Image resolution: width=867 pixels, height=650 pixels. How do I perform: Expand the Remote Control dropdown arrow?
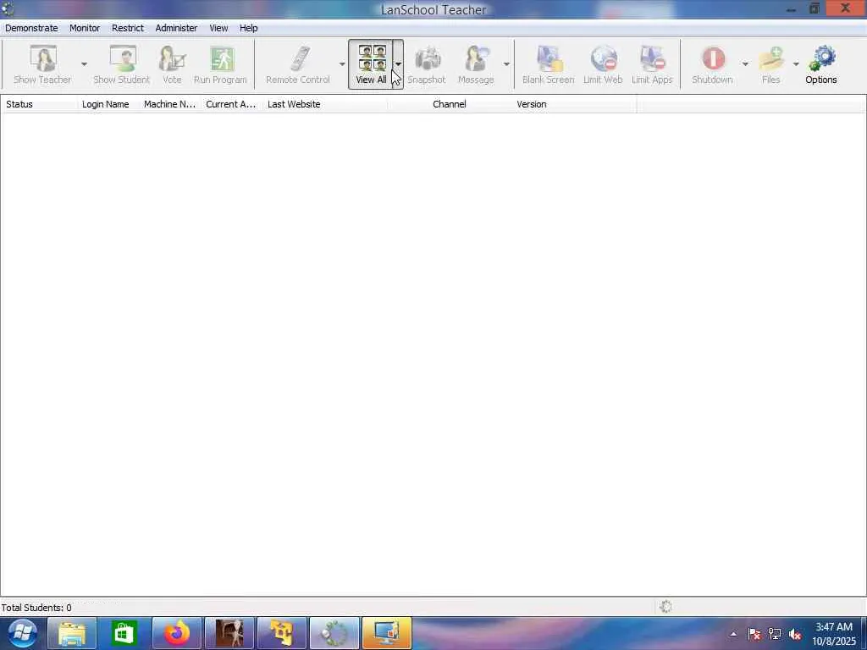pos(342,64)
